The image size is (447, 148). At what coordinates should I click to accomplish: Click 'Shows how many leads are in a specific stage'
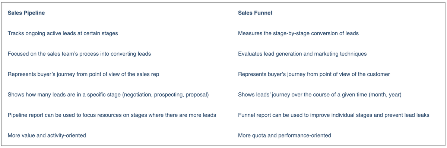click(108, 95)
